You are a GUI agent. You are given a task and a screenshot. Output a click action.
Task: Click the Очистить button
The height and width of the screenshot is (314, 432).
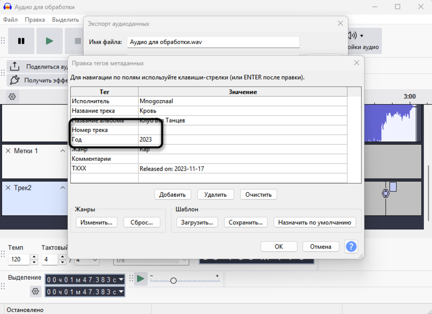[x=259, y=195]
